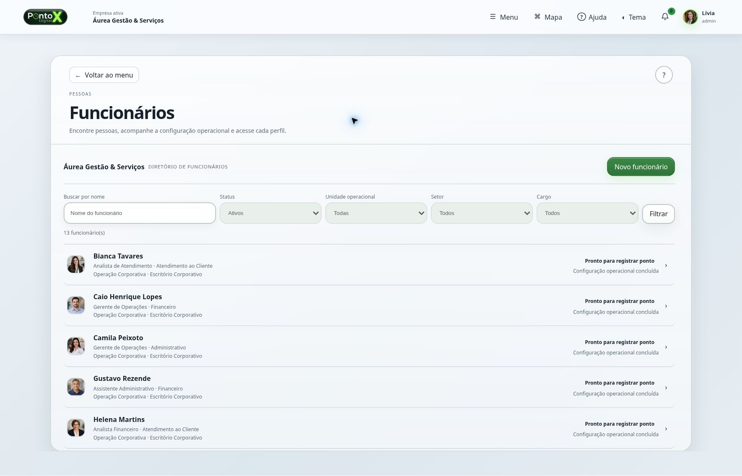742x476 pixels.
Task: Click the chevron arrow on Camila Peixoto's row
Action: tap(666, 347)
